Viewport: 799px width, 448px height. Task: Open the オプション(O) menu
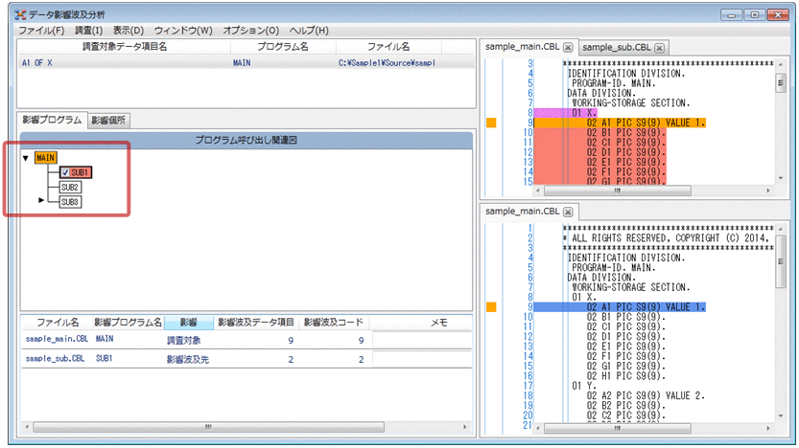(x=250, y=31)
